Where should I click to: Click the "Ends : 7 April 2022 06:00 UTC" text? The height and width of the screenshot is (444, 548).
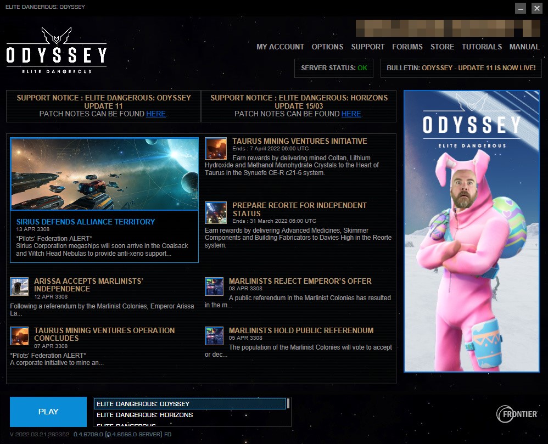(271, 149)
